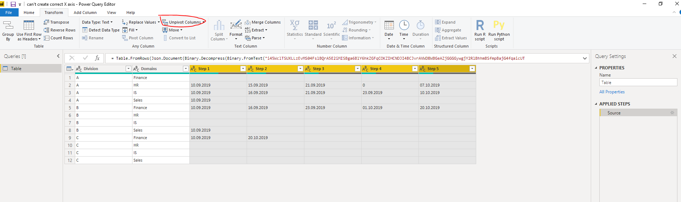Click Extract Values
This screenshot has width=681, height=202.
pyautogui.click(x=451, y=38)
